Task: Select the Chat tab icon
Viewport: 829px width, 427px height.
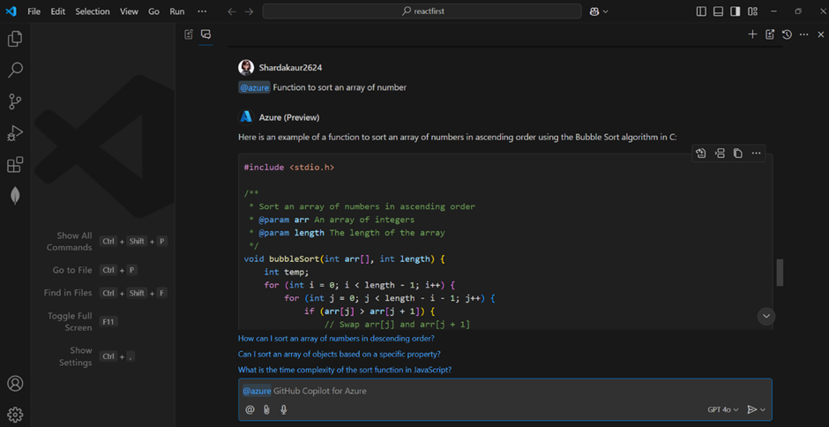Action: [206, 34]
